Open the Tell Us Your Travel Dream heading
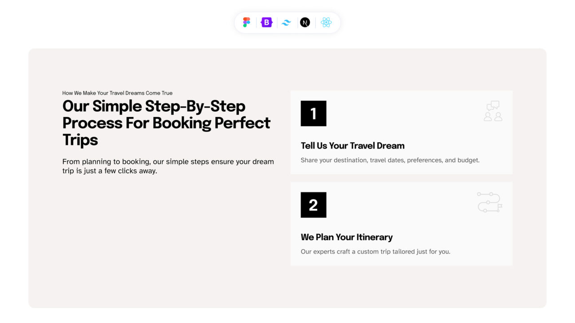This screenshot has width=575, height=323. click(x=353, y=145)
